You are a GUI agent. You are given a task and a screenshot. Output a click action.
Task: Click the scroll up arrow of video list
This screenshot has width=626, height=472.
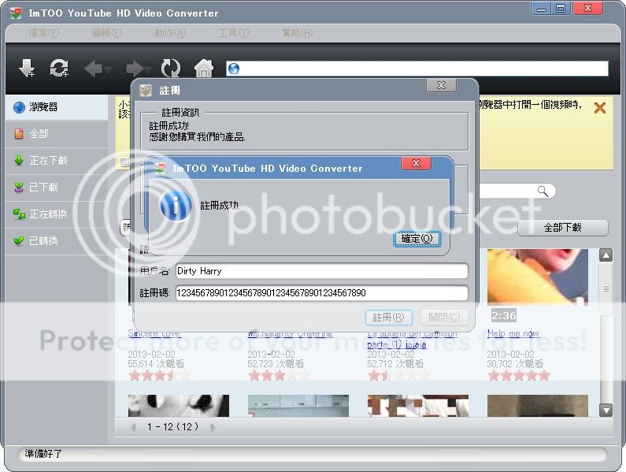click(606, 255)
